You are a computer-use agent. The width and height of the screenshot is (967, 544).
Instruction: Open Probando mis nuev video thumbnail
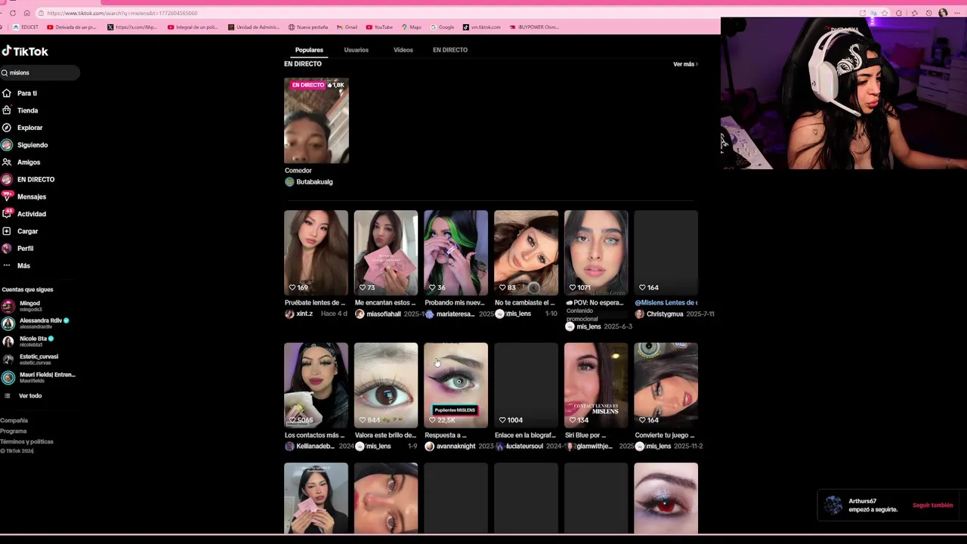pyautogui.click(x=456, y=252)
